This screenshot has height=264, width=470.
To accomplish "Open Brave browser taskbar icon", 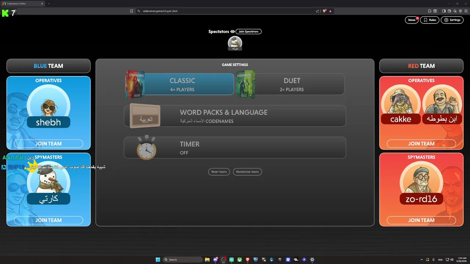I will coord(247,260).
